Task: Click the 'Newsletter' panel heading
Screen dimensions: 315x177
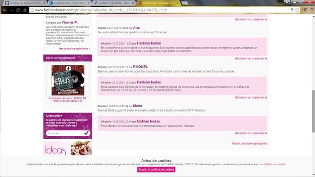Action: 54,116
